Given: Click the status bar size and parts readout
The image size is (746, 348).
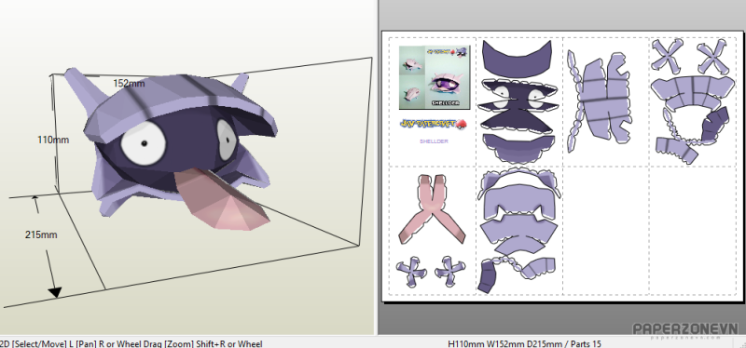Looking at the screenshot, I should 525,343.
